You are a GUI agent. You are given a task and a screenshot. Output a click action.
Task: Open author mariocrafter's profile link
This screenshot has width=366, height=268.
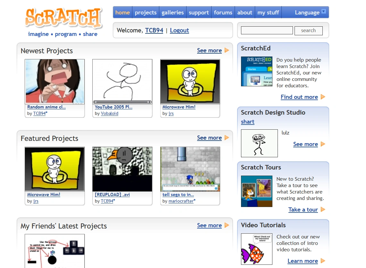click(x=181, y=201)
